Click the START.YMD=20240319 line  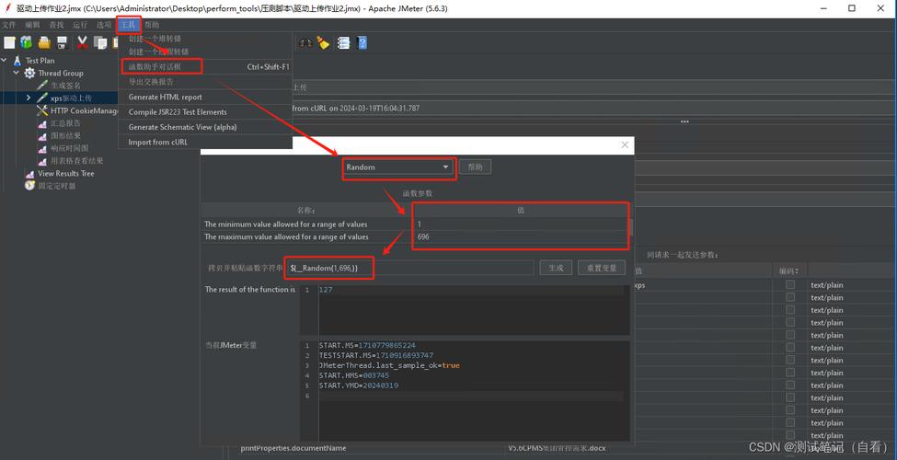359,385
